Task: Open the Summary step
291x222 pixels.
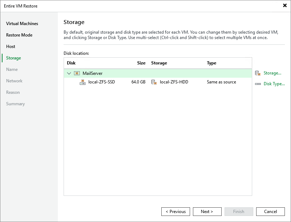Action: click(15, 103)
